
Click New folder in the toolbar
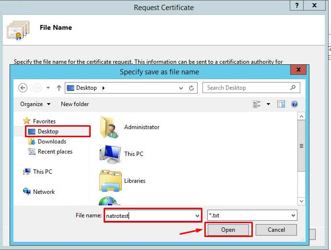coord(75,104)
